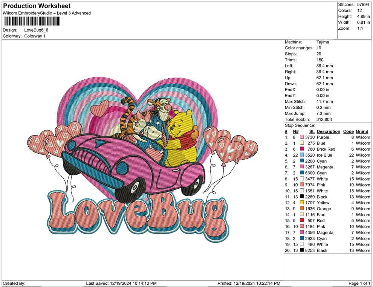The image size is (373, 287).
Task: Click the Min Stitch value 0.2 mm
Action: (324, 107)
